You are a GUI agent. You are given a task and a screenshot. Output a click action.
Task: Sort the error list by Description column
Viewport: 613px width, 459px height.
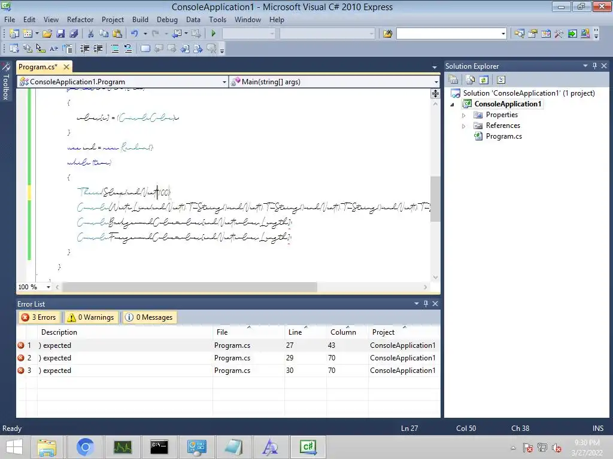125,332
